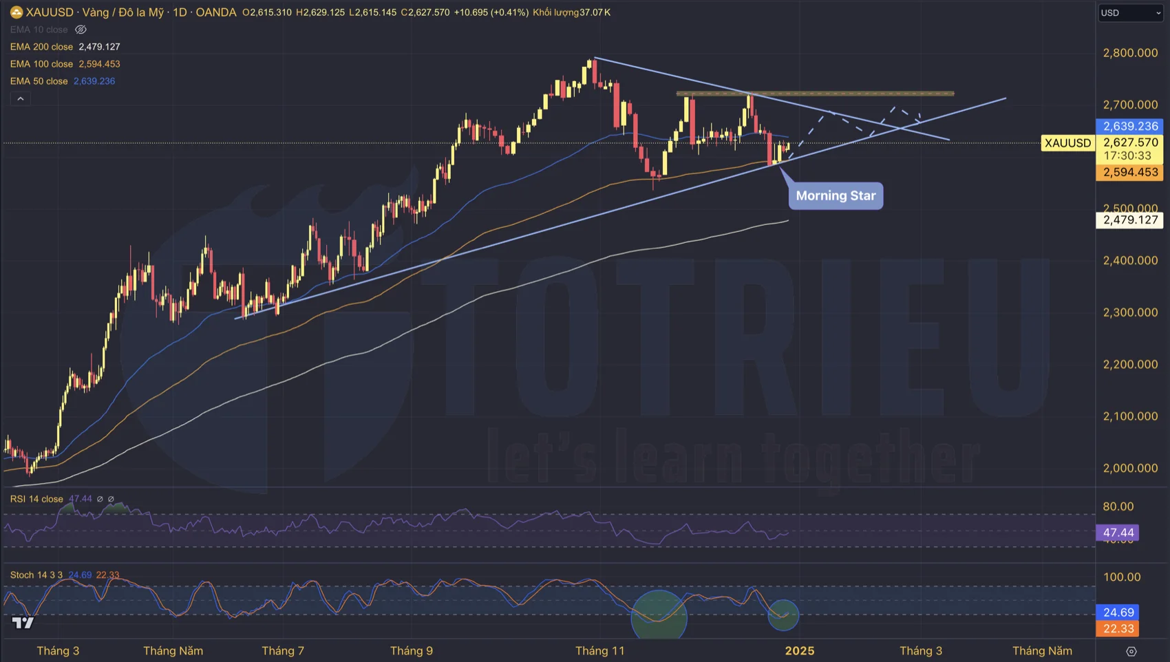Screen dimensions: 1170x662
Task: Select the Stoch 14 3 3 indicator label
Action: point(36,575)
